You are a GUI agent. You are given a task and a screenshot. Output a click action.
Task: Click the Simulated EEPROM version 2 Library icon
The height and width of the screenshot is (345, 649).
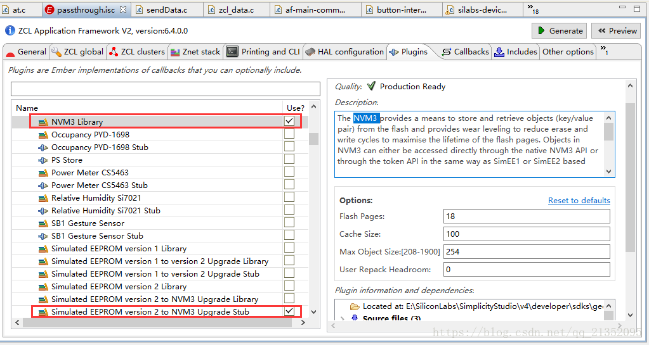coord(43,287)
